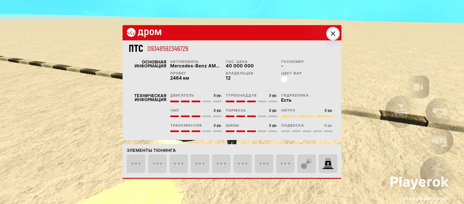Click the state price 40 000 000

(240, 66)
